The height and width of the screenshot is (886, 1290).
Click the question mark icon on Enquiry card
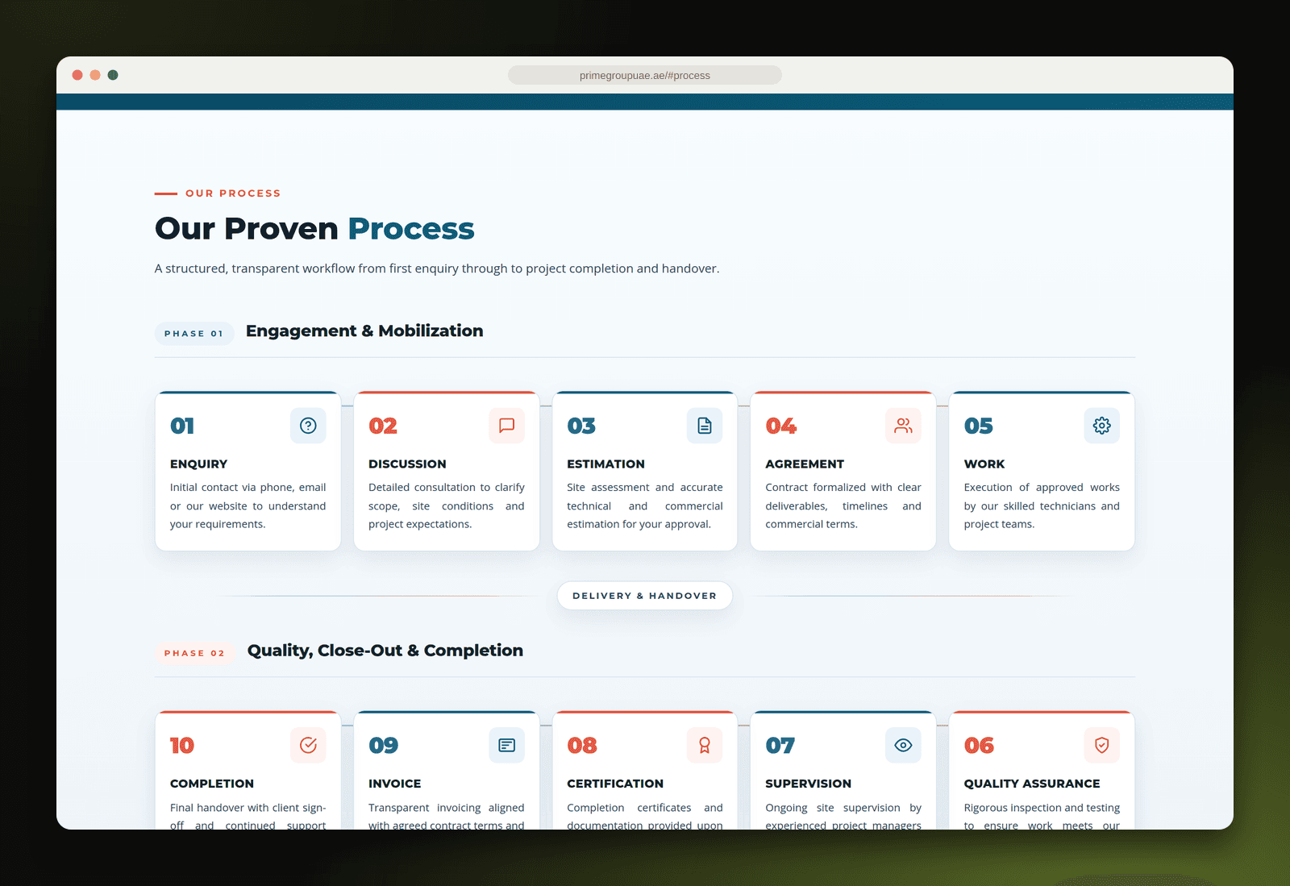308,426
